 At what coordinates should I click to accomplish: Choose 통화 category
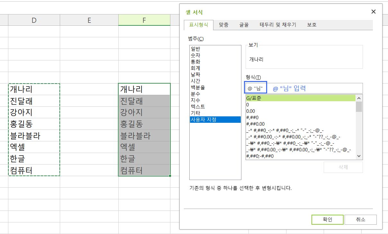pos(215,62)
